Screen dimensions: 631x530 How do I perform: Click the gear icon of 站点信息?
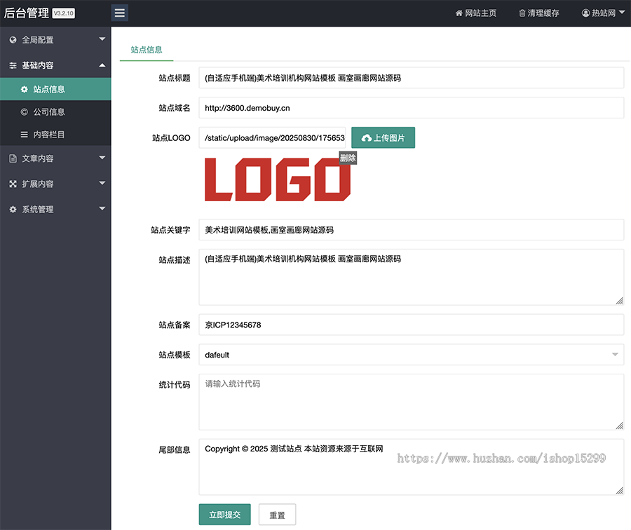(x=25, y=89)
